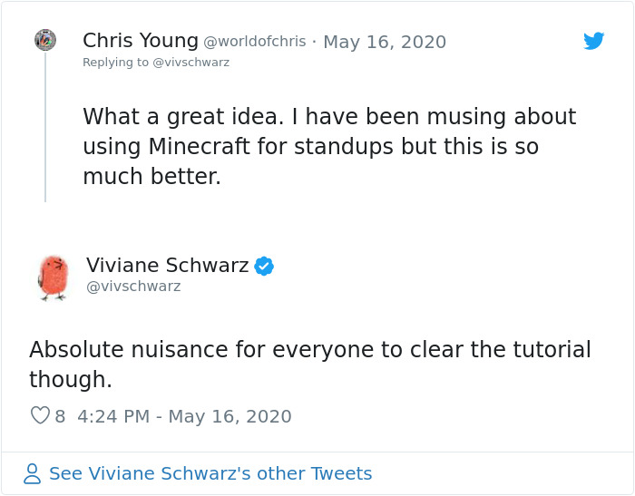The width and height of the screenshot is (635, 496).
Task: Open the @vivschwarz link in Replying to
Action: 191,63
